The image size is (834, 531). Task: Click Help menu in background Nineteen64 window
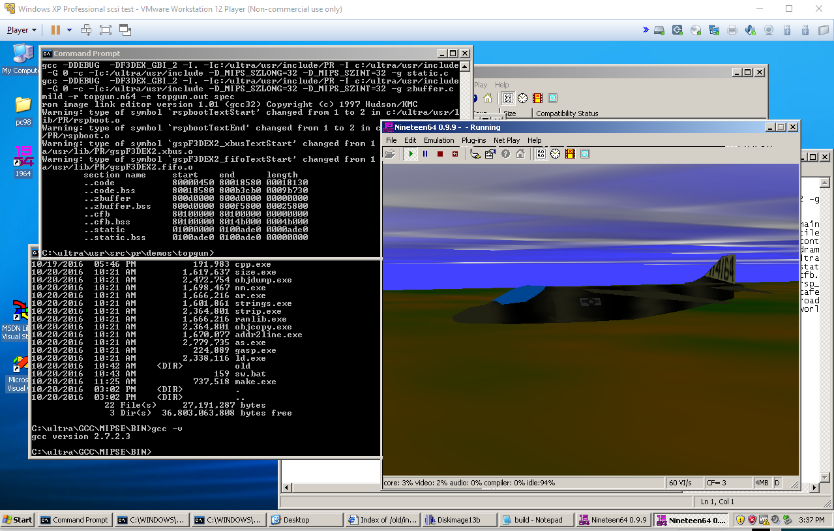pyautogui.click(x=501, y=85)
